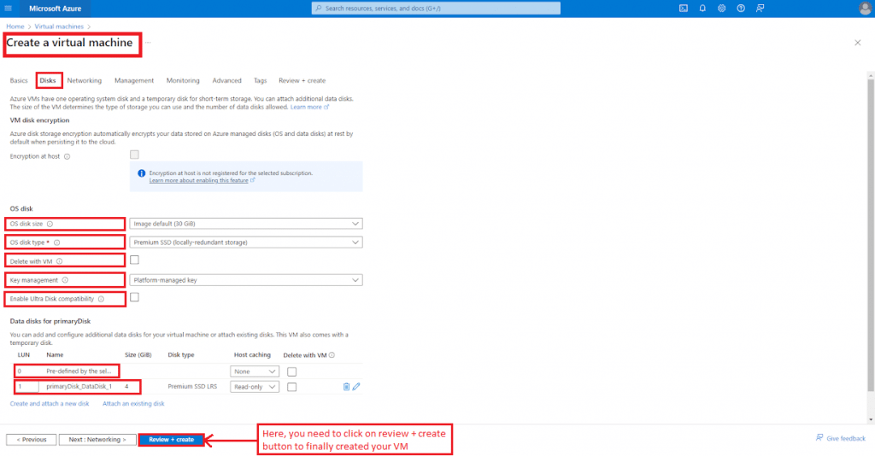Screen dimensions: 875x456
Task: Switch to the Monitoring tab
Action: [x=183, y=81]
